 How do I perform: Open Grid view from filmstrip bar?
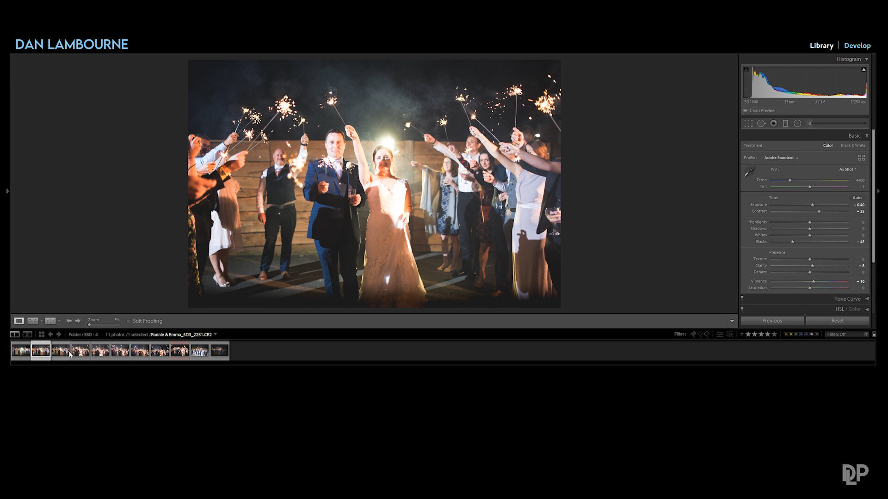coord(42,334)
